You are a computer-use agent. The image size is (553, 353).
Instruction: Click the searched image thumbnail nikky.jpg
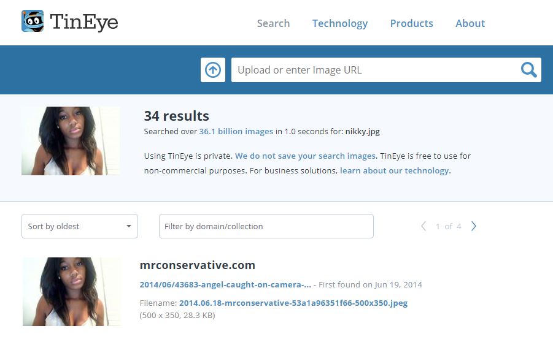click(71, 141)
